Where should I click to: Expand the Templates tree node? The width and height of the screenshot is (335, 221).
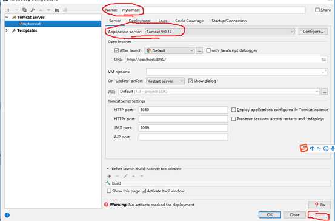click(7, 30)
